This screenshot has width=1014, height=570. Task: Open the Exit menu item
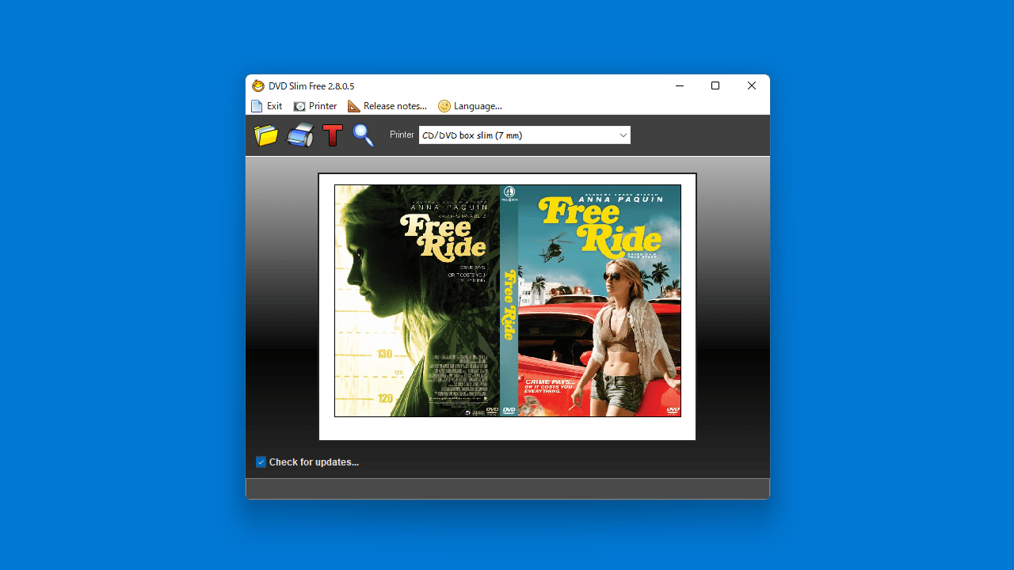pos(267,106)
